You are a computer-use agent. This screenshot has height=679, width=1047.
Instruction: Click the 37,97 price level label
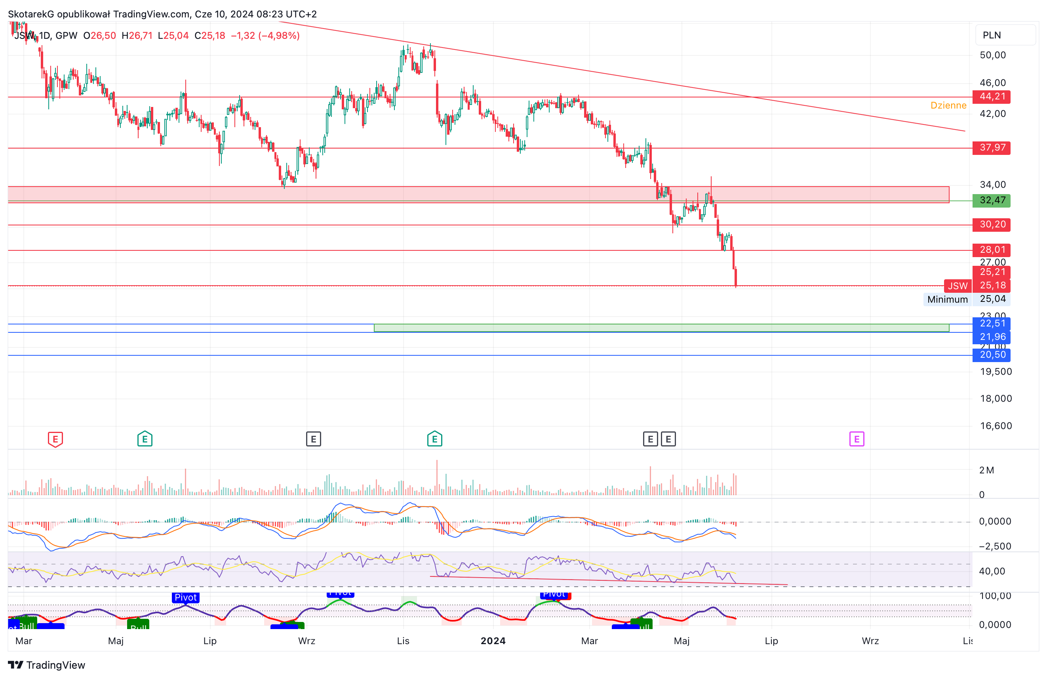(991, 147)
